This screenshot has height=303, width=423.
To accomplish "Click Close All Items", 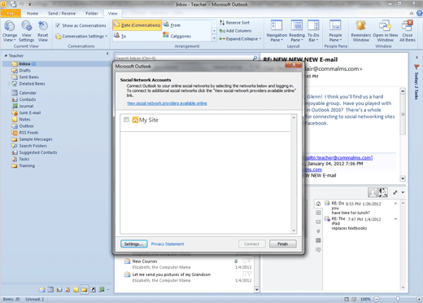I will (x=408, y=32).
